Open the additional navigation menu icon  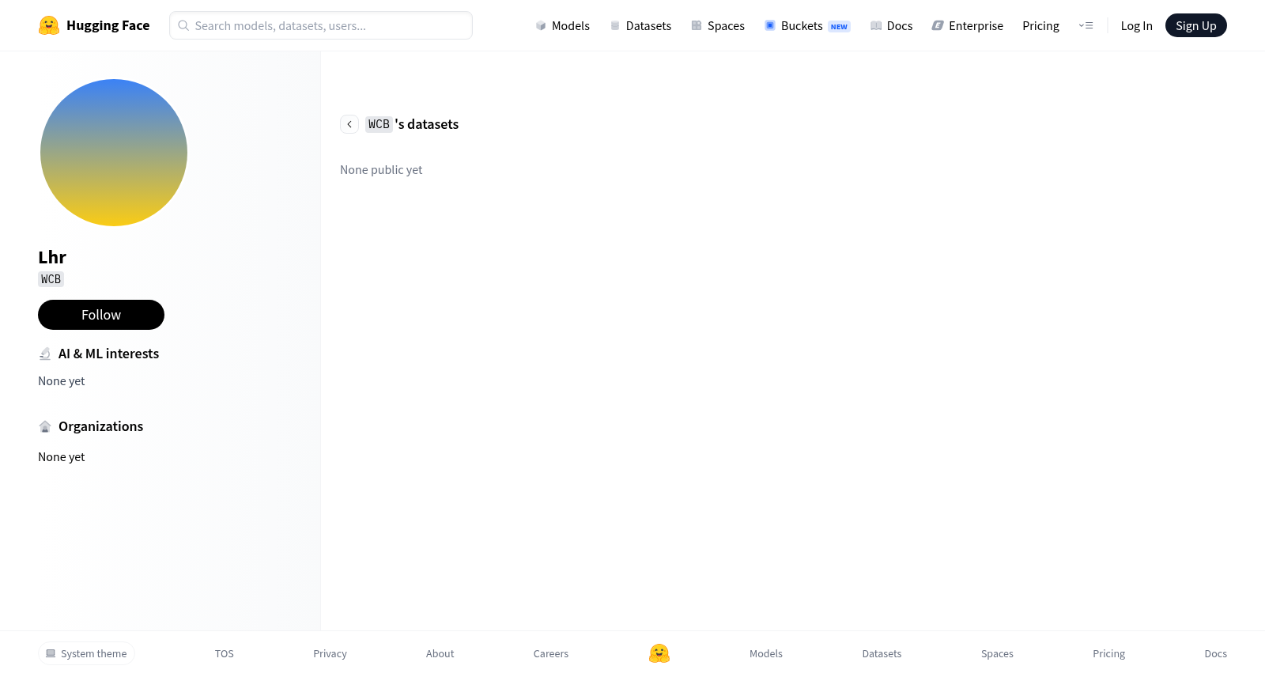pos(1086,25)
